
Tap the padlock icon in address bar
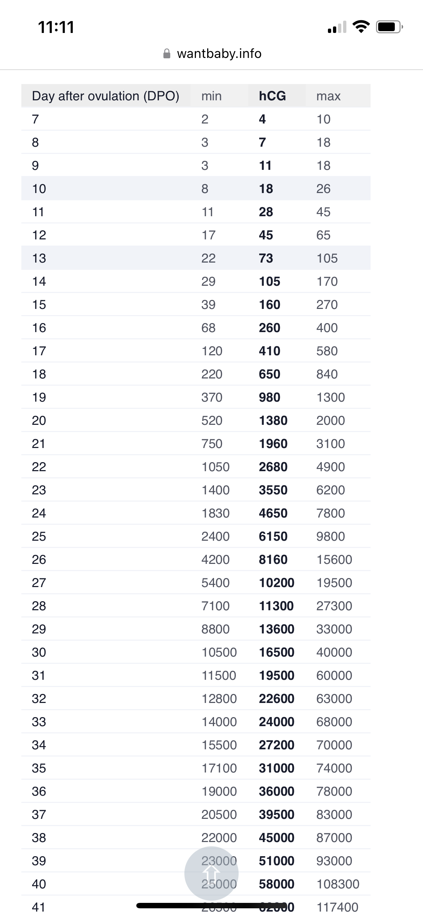(167, 54)
